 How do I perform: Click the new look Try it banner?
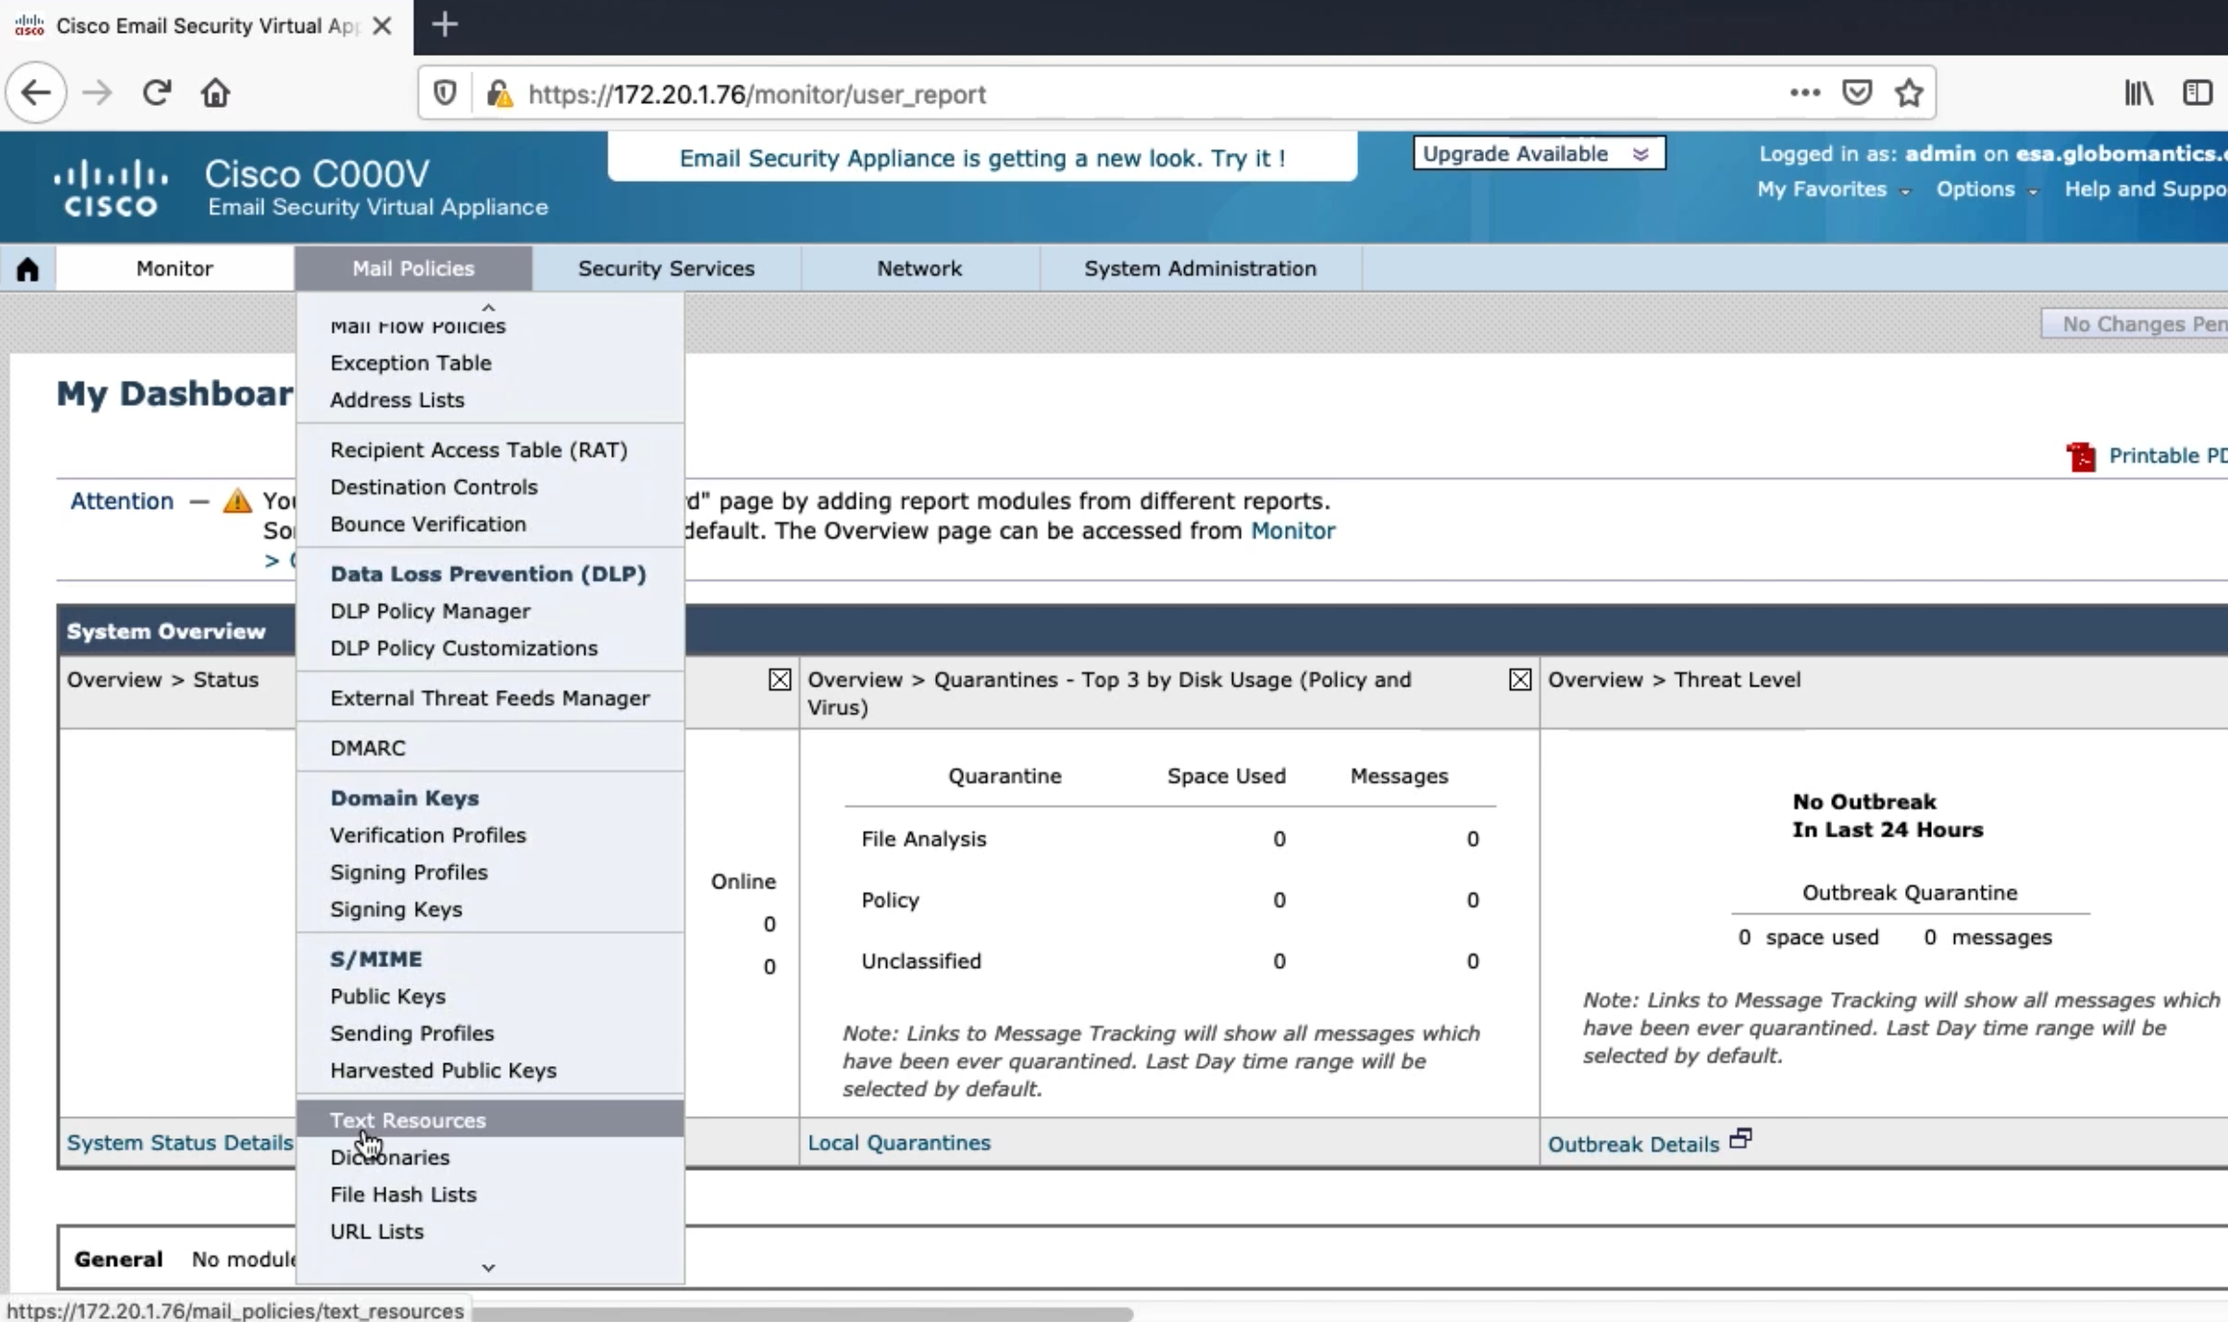point(982,158)
